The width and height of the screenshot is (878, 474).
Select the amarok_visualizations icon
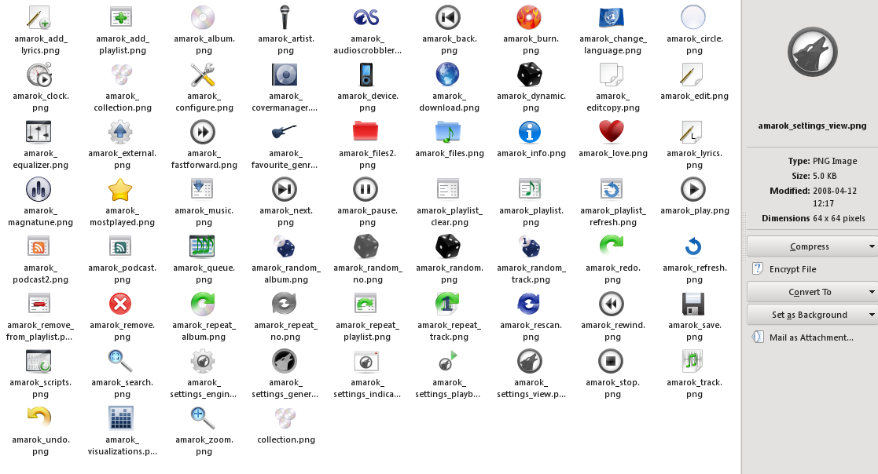coord(121,418)
